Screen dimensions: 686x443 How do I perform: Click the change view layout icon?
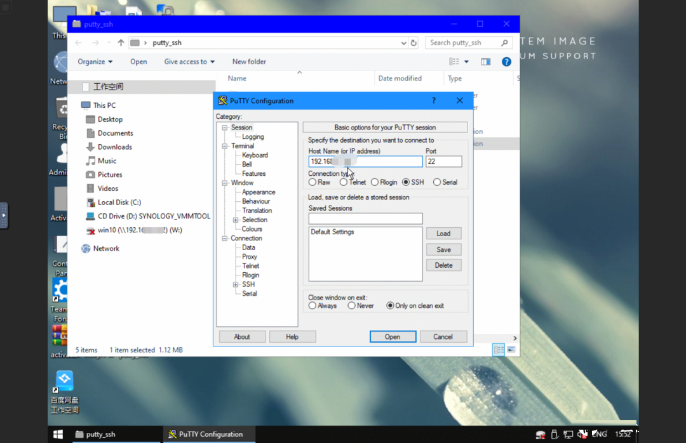[454, 62]
